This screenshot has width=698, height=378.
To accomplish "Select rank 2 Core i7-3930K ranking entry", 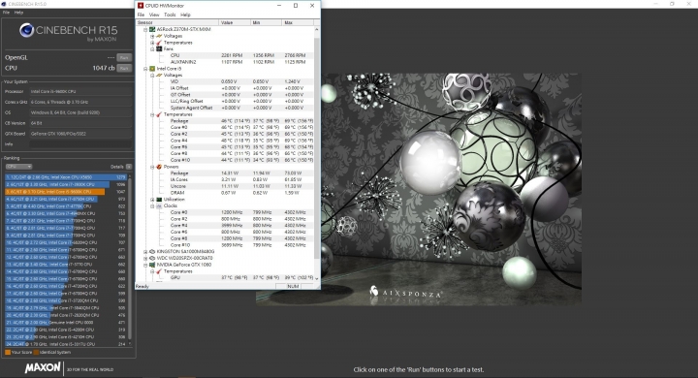I will [66, 184].
